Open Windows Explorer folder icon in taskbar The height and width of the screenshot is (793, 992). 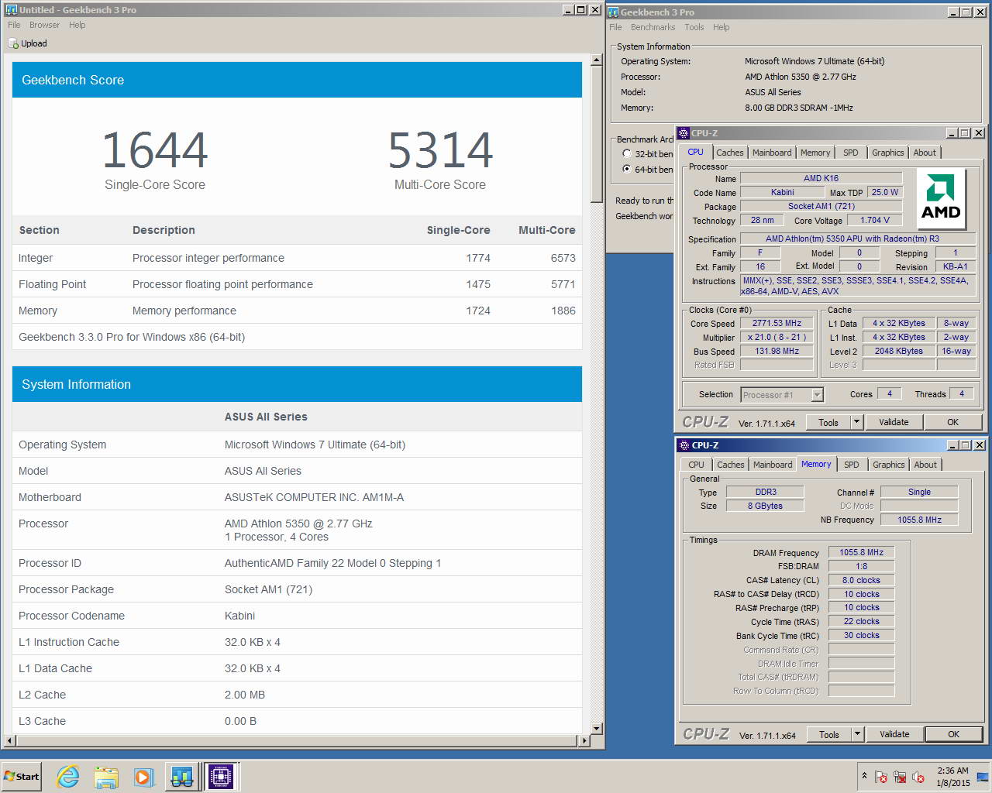(106, 777)
